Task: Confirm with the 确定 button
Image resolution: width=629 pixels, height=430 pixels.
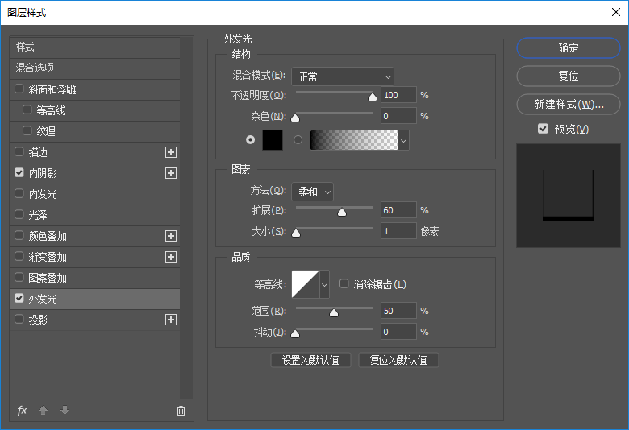Action: pyautogui.click(x=569, y=48)
